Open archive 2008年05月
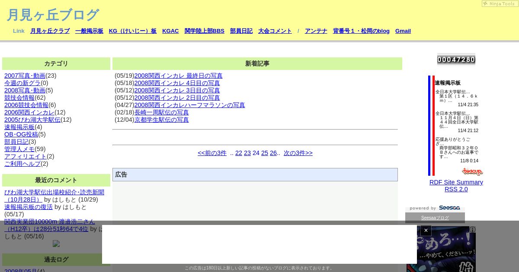 21,271
